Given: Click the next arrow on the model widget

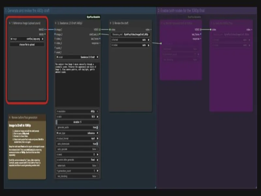Looking at the screenshot, I should pos(98,57).
